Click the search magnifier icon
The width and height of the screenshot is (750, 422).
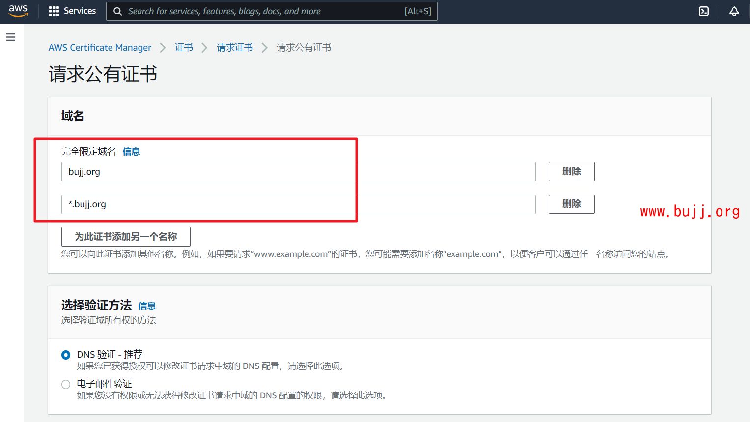pyautogui.click(x=117, y=11)
